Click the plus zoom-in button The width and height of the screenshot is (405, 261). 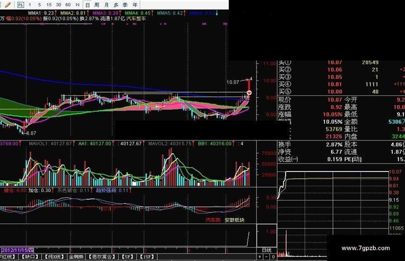260,257
